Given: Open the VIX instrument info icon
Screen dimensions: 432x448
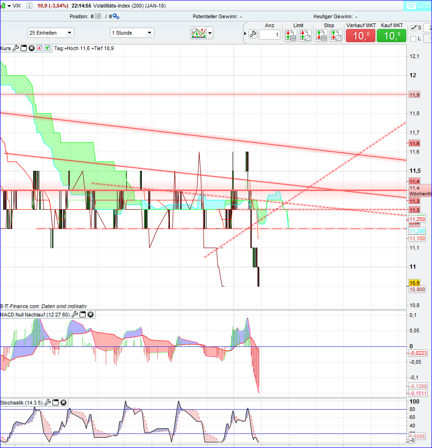Looking at the screenshot, I should pos(29,6).
